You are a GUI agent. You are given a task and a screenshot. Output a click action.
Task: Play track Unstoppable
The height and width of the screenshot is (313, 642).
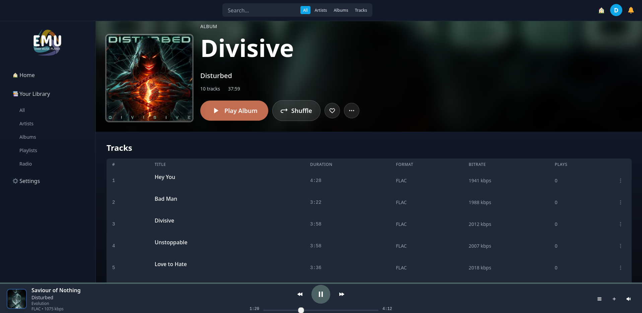(x=171, y=242)
